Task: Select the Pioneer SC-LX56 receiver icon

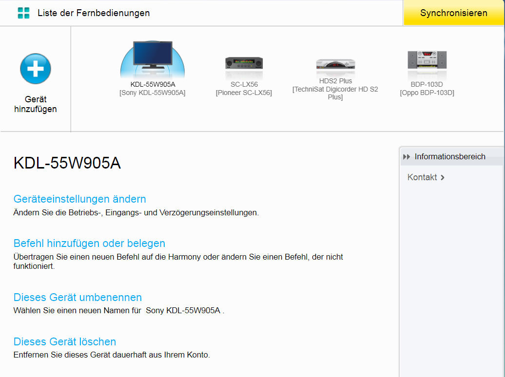Action: tap(244, 63)
